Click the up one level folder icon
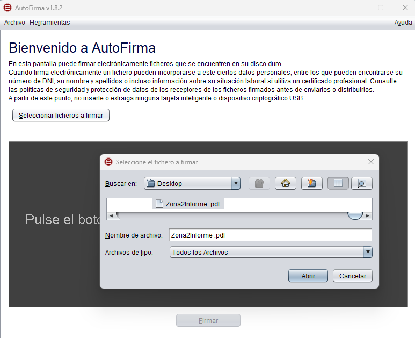This screenshot has height=338, width=415. point(259,183)
